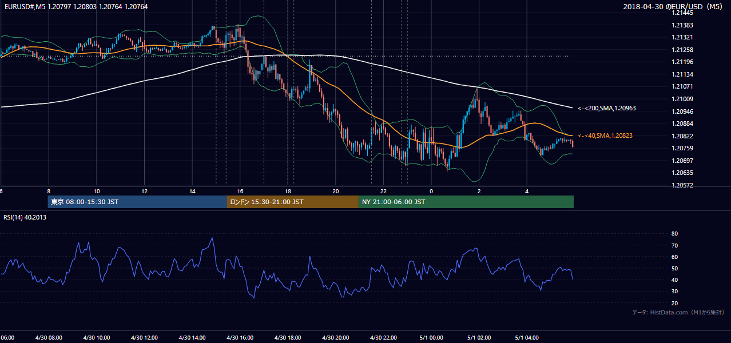The image size is (731, 343).
Task: Click price level 1.21071 on axis
Action: pyautogui.click(x=684, y=86)
